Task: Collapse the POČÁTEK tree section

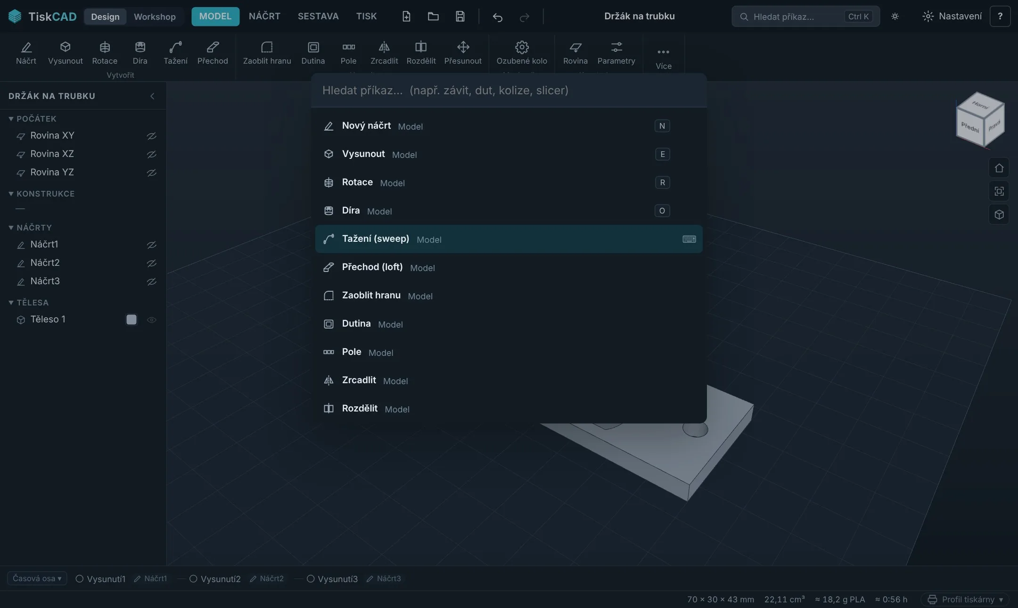Action: click(11, 119)
